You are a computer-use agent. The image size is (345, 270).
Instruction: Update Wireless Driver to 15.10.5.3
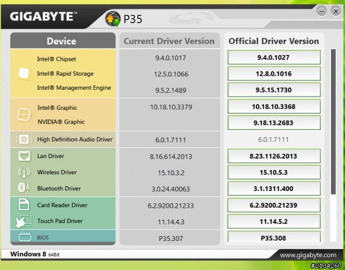(x=274, y=172)
